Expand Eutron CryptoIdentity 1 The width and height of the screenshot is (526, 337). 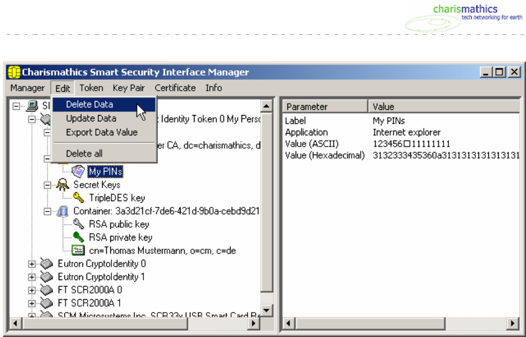[32, 277]
